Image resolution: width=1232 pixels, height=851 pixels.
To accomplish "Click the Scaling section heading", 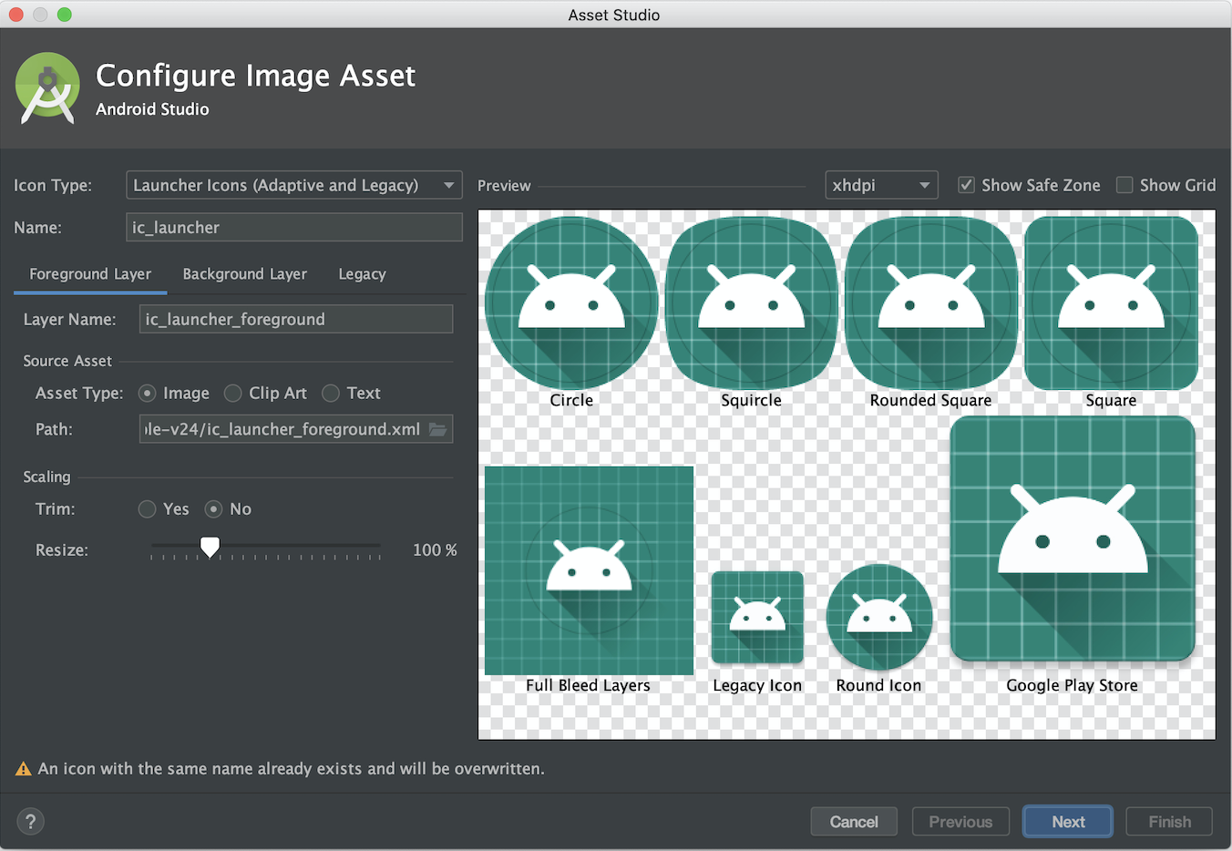I will [46, 477].
